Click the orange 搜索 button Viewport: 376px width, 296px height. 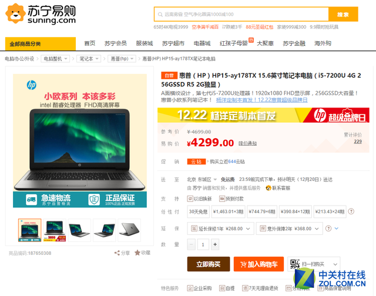pyautogui.click(x=343, y=14)
